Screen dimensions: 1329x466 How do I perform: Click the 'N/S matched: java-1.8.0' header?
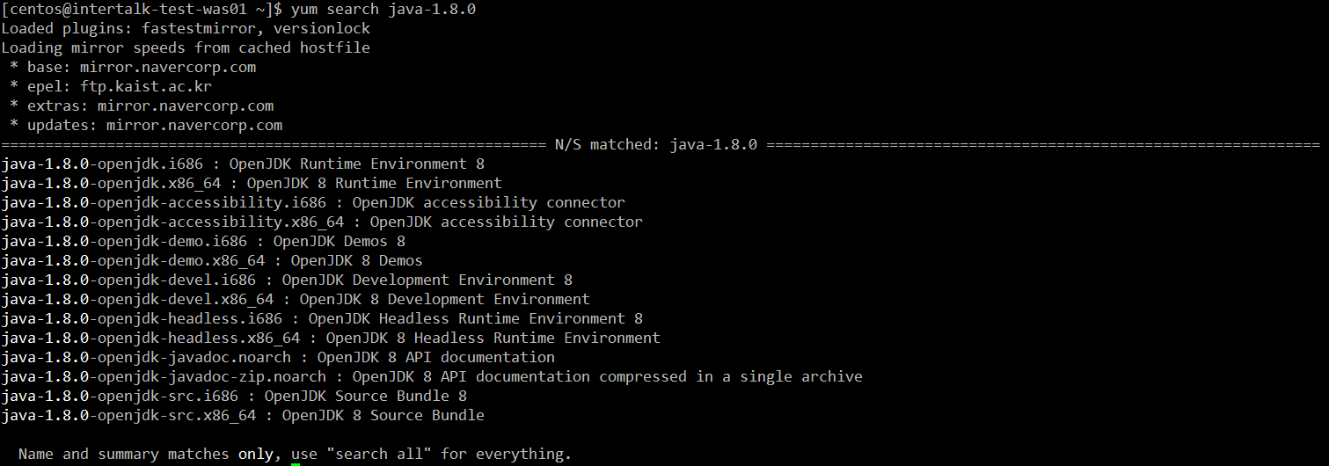[x=656, y=145]
